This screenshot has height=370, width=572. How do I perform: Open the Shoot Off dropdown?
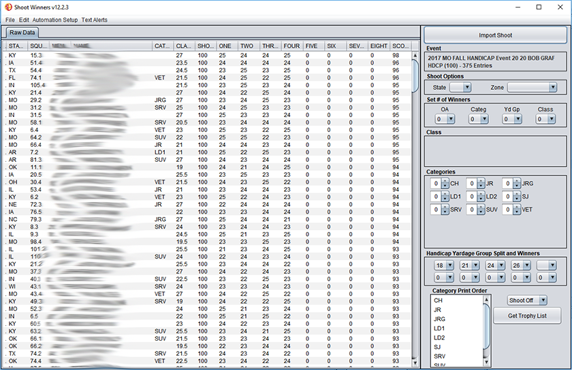[527, 300]
